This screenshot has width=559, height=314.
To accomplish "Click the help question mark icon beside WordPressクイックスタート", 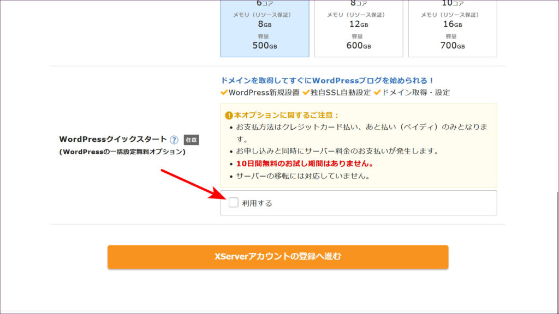I will (174, 140).
